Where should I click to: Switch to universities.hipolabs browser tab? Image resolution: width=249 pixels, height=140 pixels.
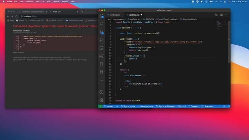[x=33, y=12]
